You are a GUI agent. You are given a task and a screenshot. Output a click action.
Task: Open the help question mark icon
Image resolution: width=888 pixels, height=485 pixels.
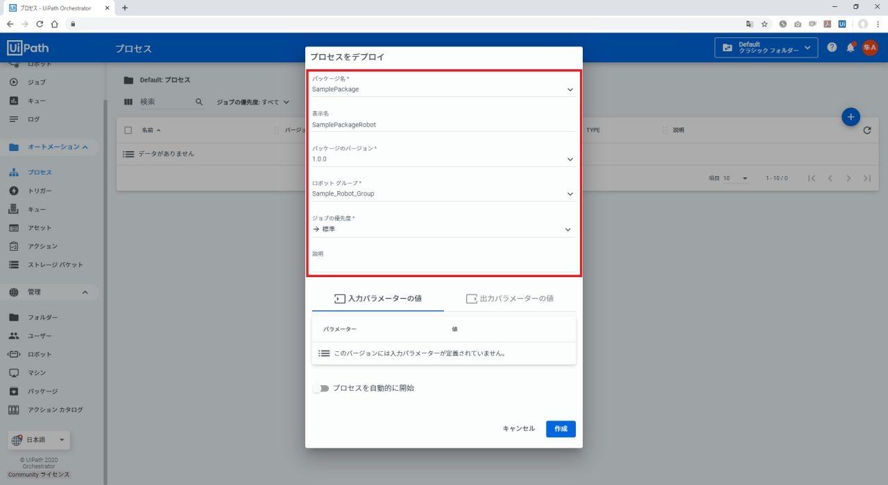point(832,47)
